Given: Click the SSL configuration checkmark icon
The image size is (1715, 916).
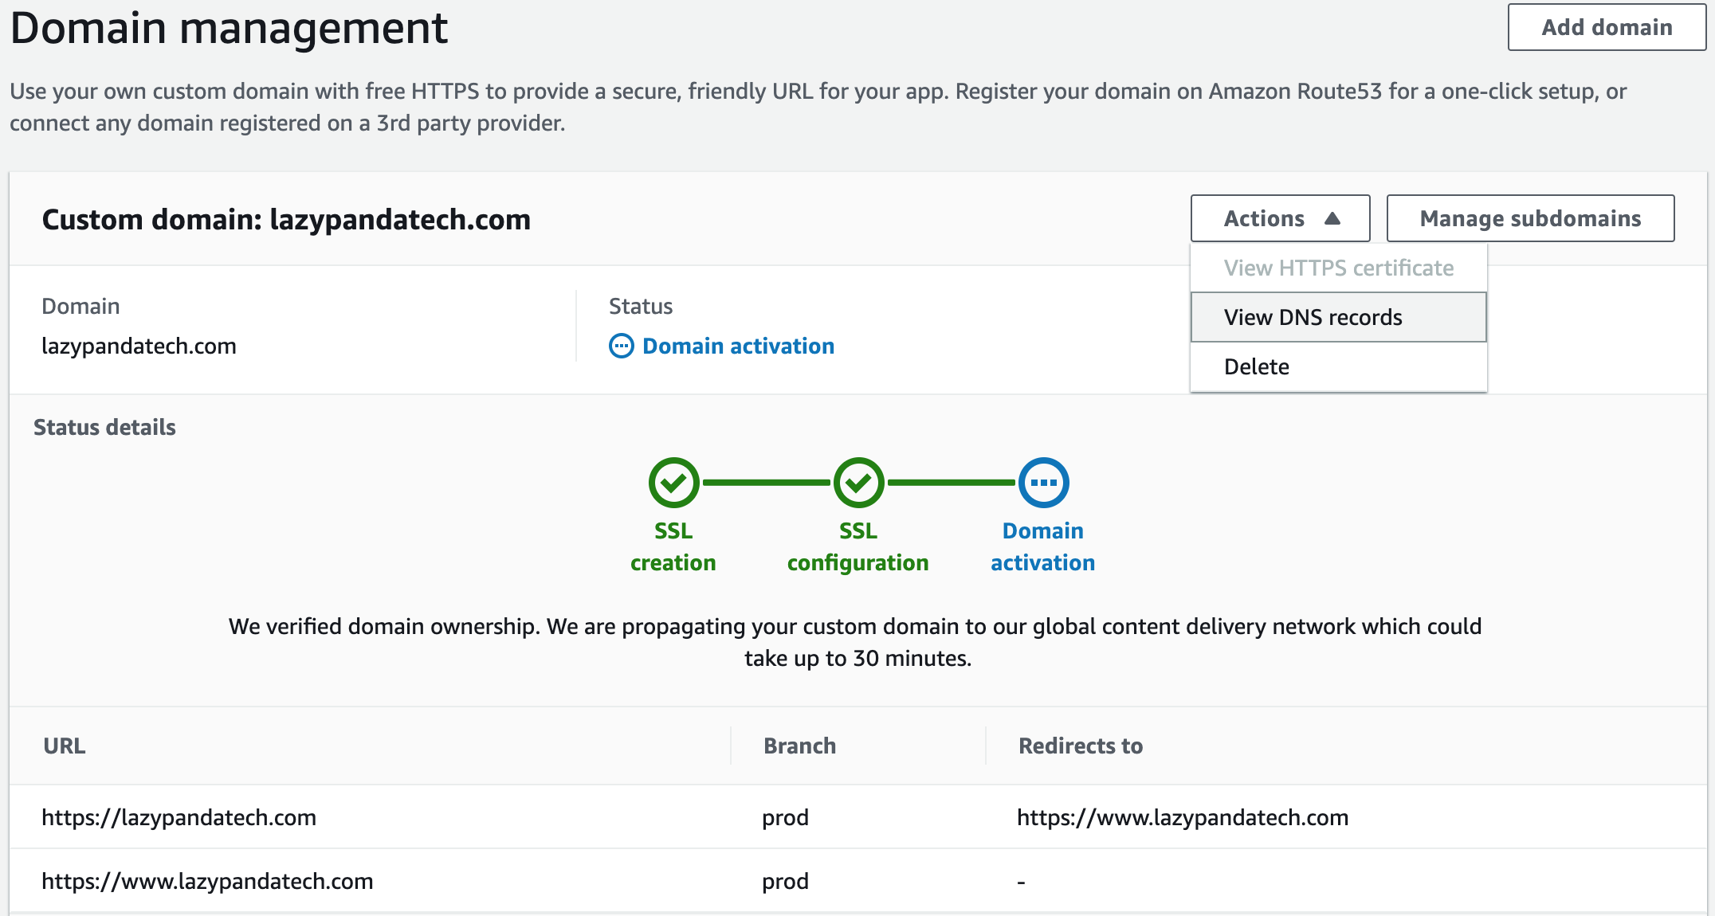Looking at the screenshot, I should click(858, 483).
